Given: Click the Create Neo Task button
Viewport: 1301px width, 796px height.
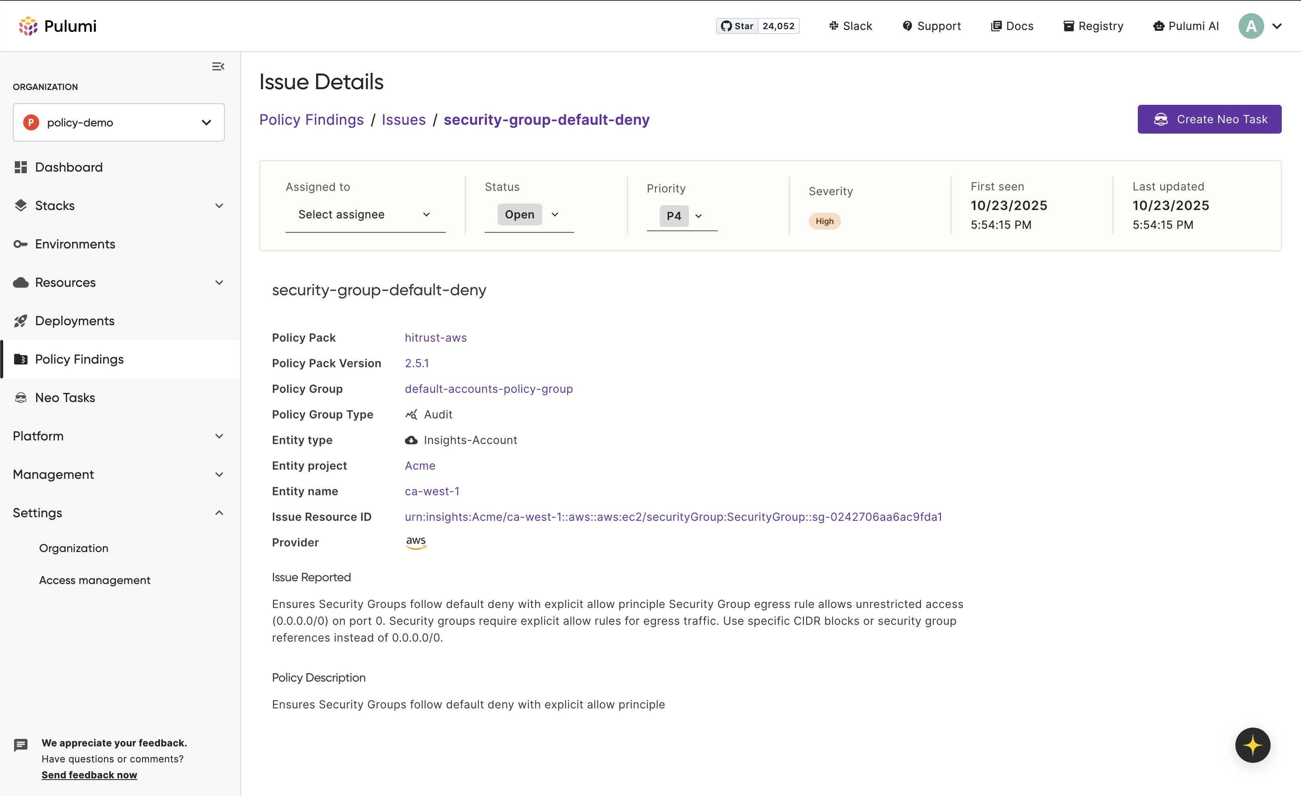Looking at the screenshot, I should (x=1209, y=119).
